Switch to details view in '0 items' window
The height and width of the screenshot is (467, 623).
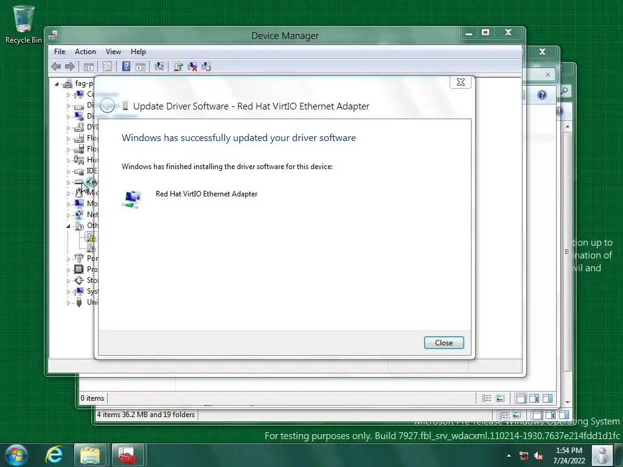(x=486, y=398)
